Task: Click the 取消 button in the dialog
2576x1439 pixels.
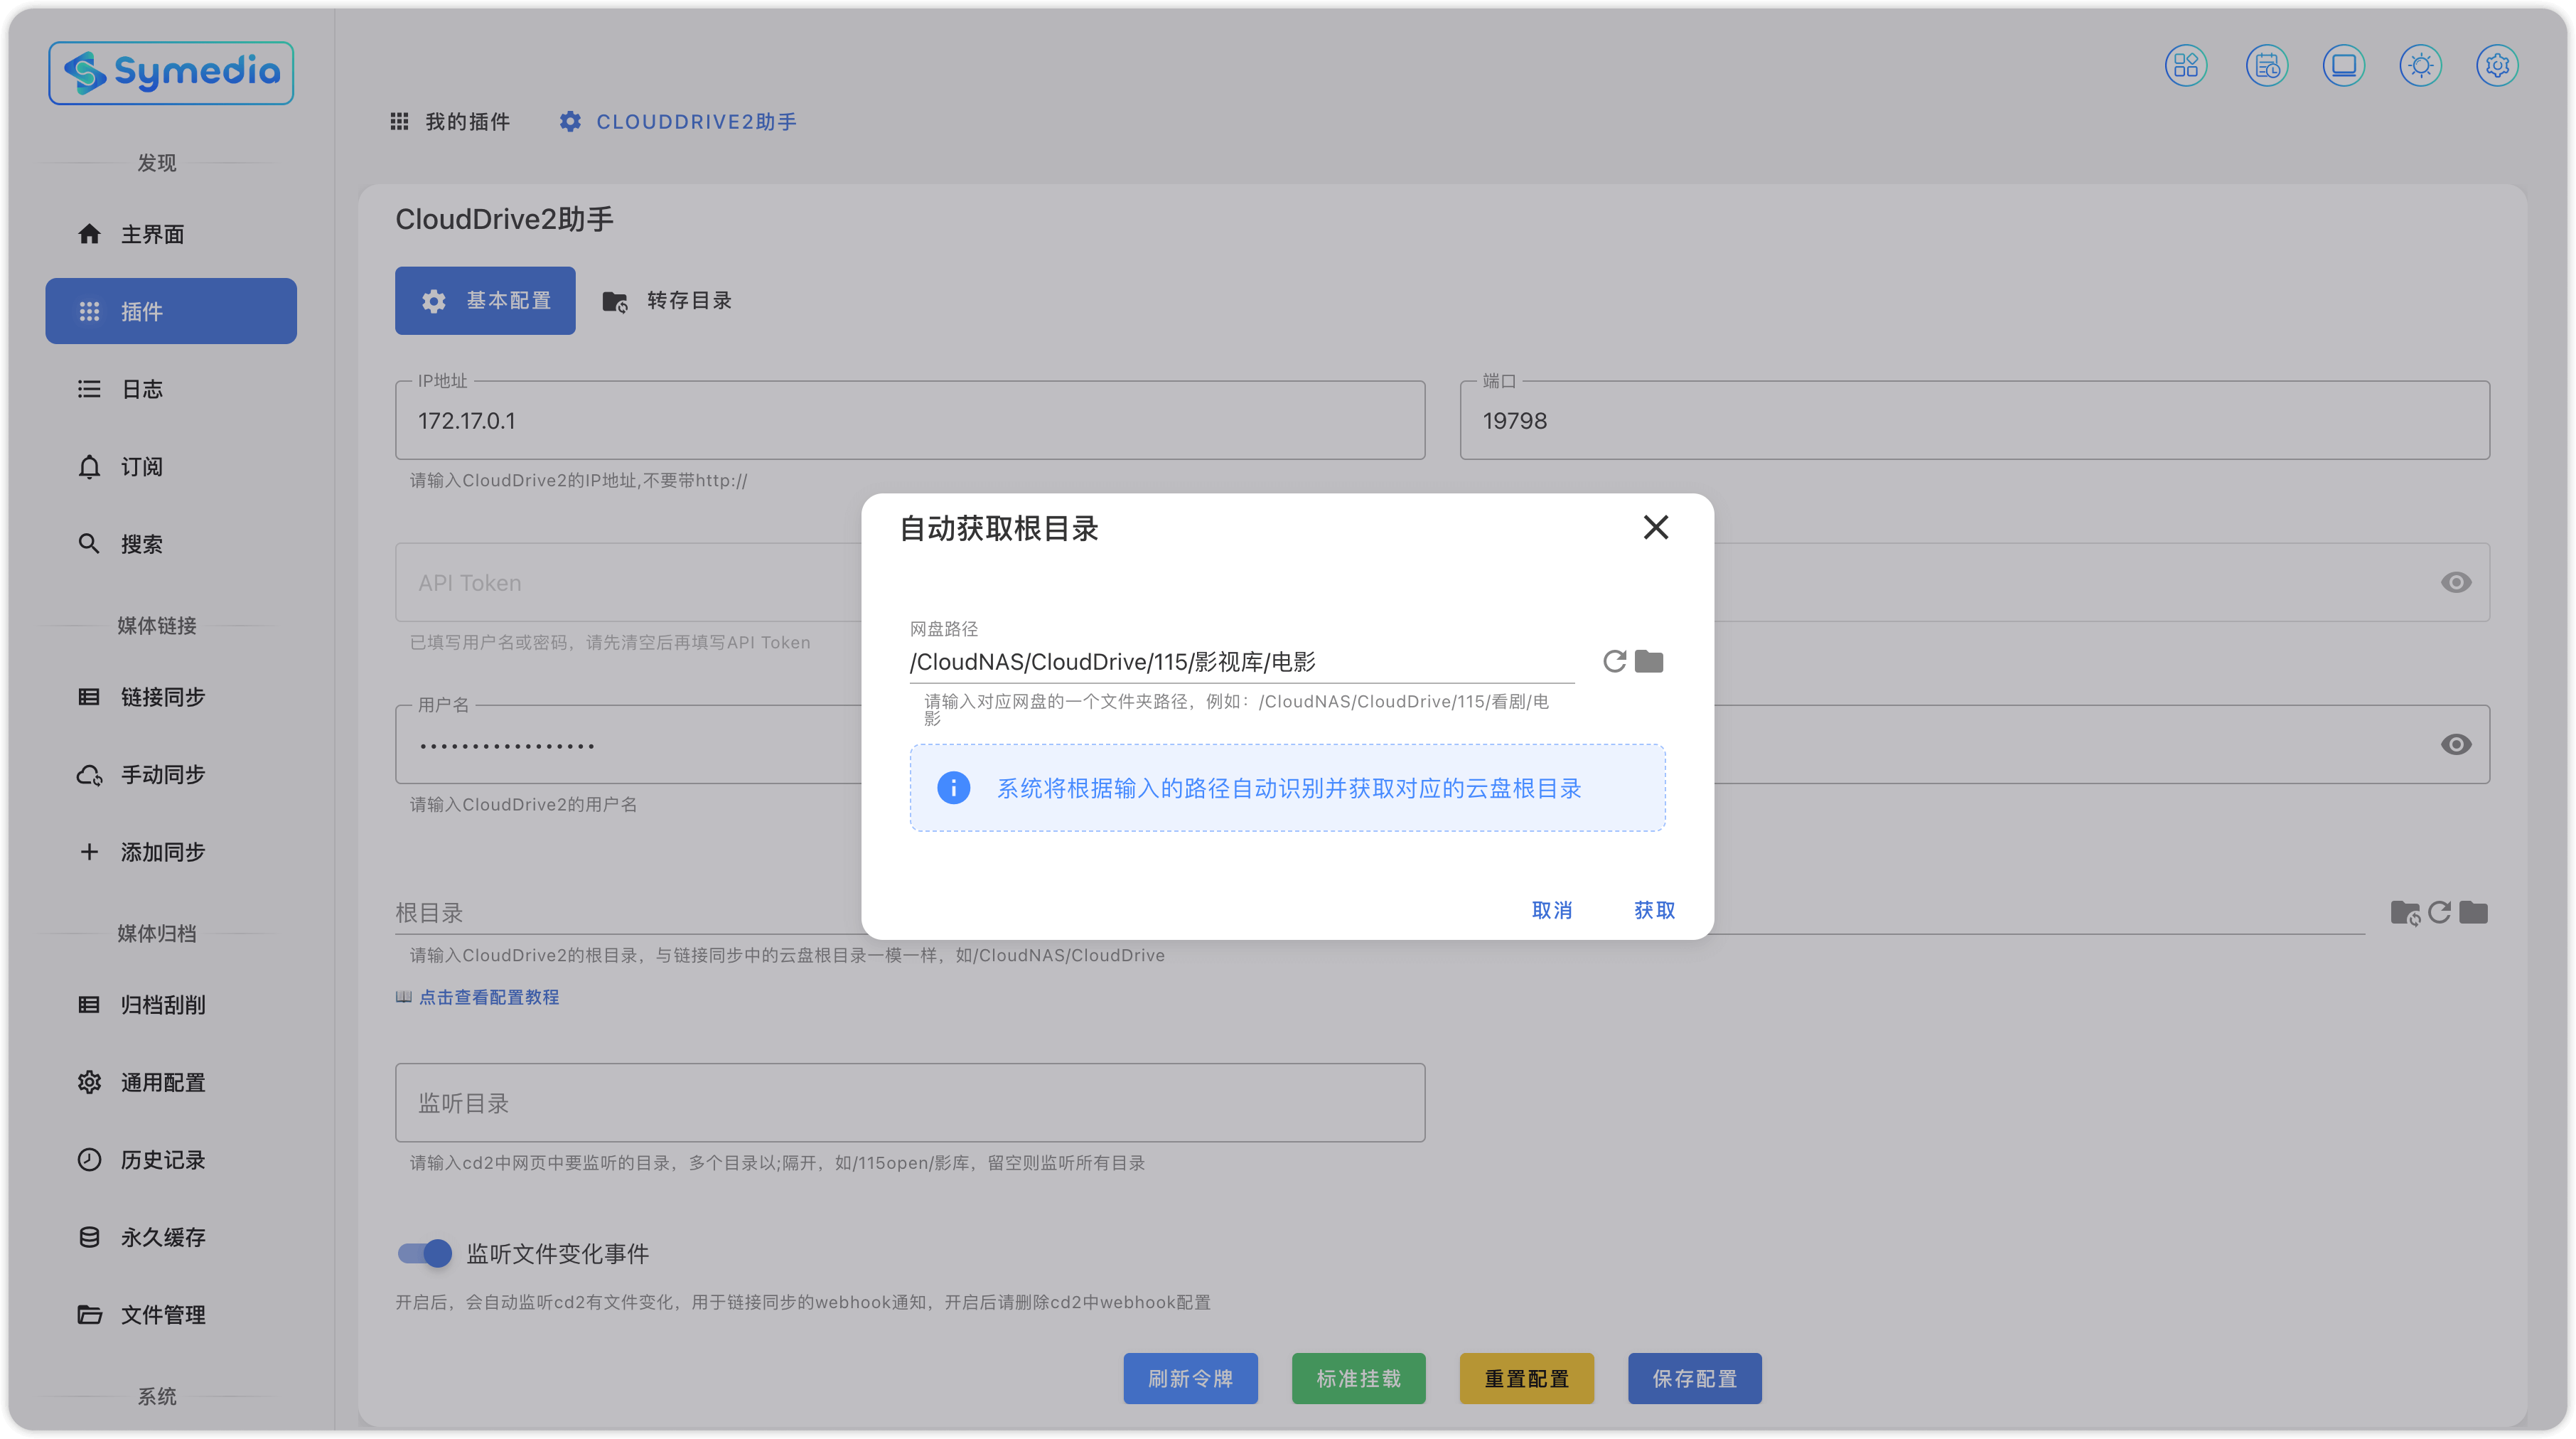Action: click(1552, 910)
